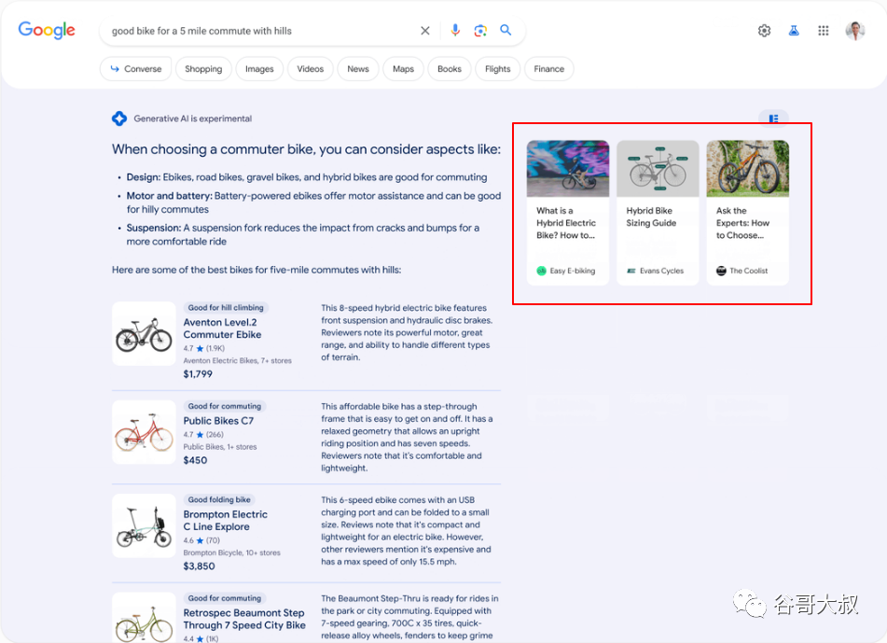Image resolution: width=887 pixels, height=643 pixels.
Task: Switch to the Flights tab
Action: tap(498, 69)
